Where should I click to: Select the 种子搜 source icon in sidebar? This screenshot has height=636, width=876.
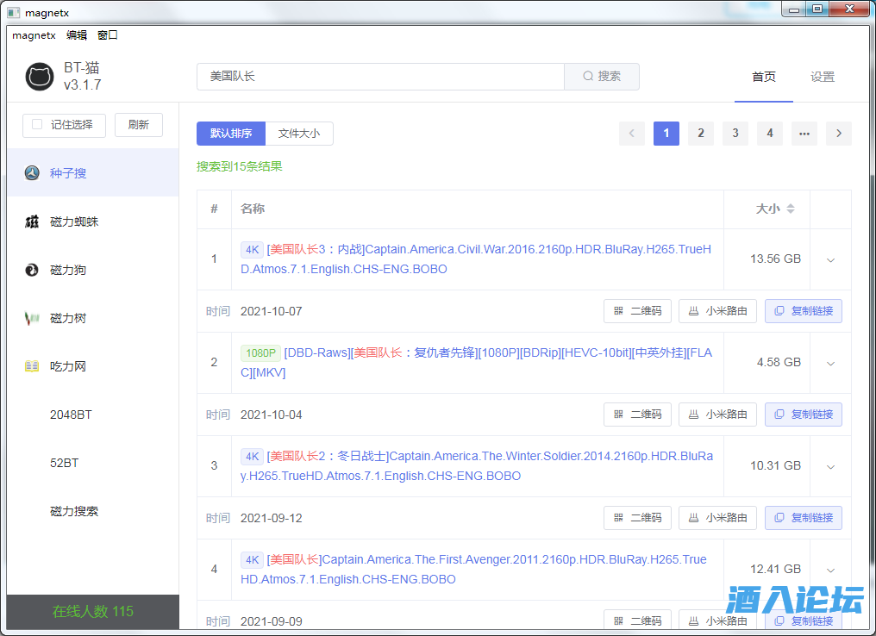tap(32, 173)
